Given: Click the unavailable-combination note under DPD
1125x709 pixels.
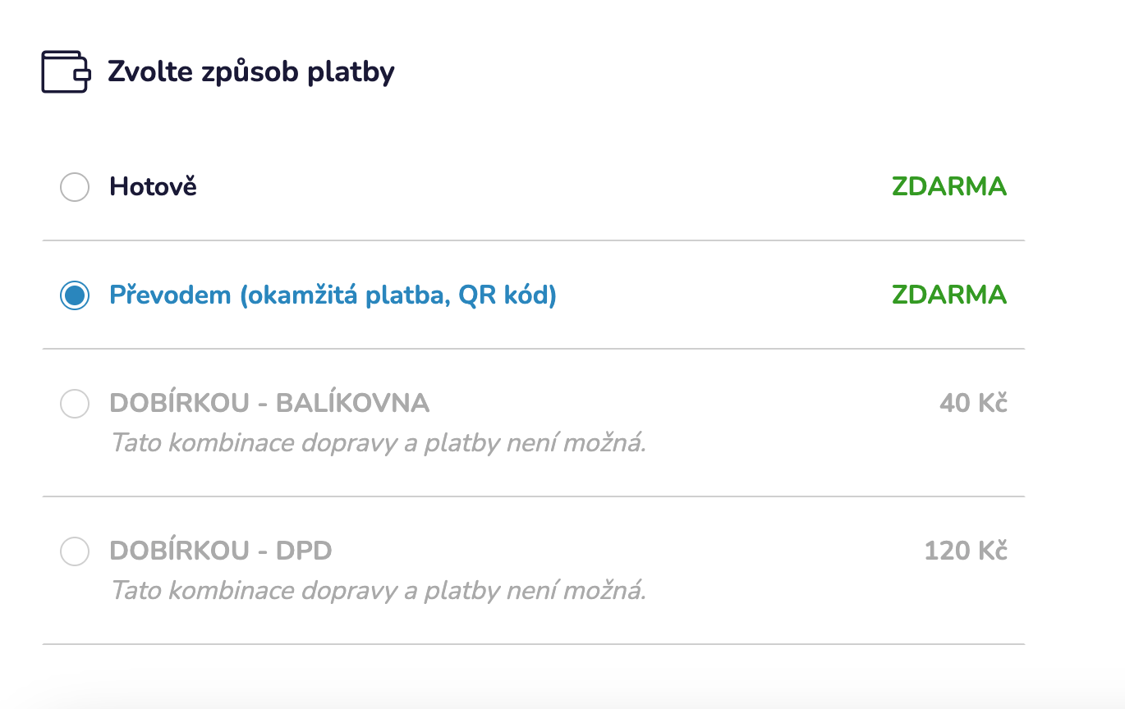Looking at the screenshot, I should 378,591.
